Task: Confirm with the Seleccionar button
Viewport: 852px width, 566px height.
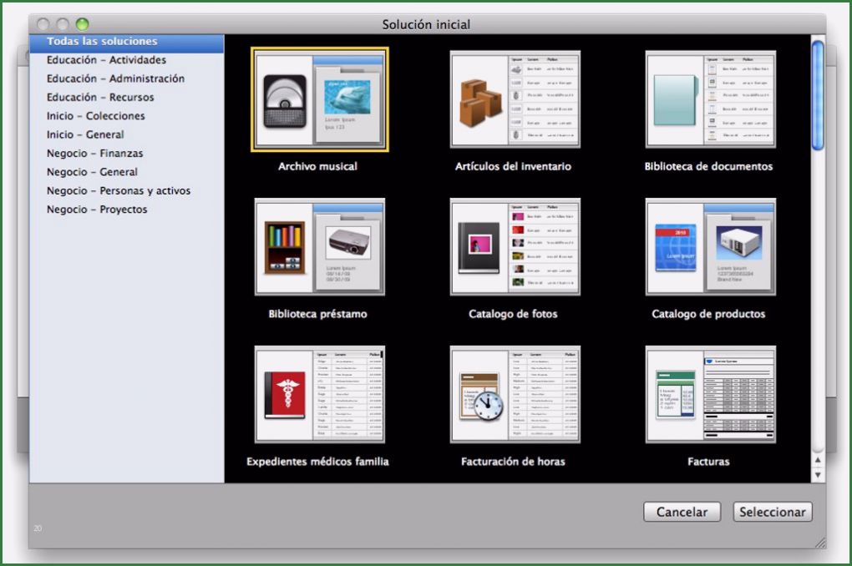Action: tap(772, 512)
